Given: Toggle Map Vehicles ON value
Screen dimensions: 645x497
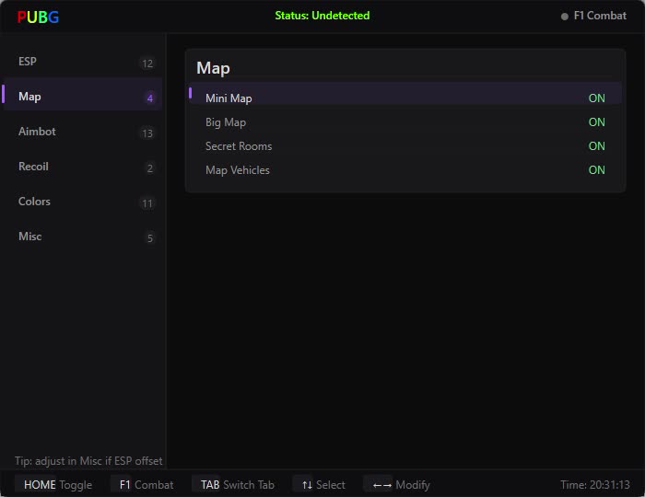Looking at the screenshot, I should [x=596, y=169].
